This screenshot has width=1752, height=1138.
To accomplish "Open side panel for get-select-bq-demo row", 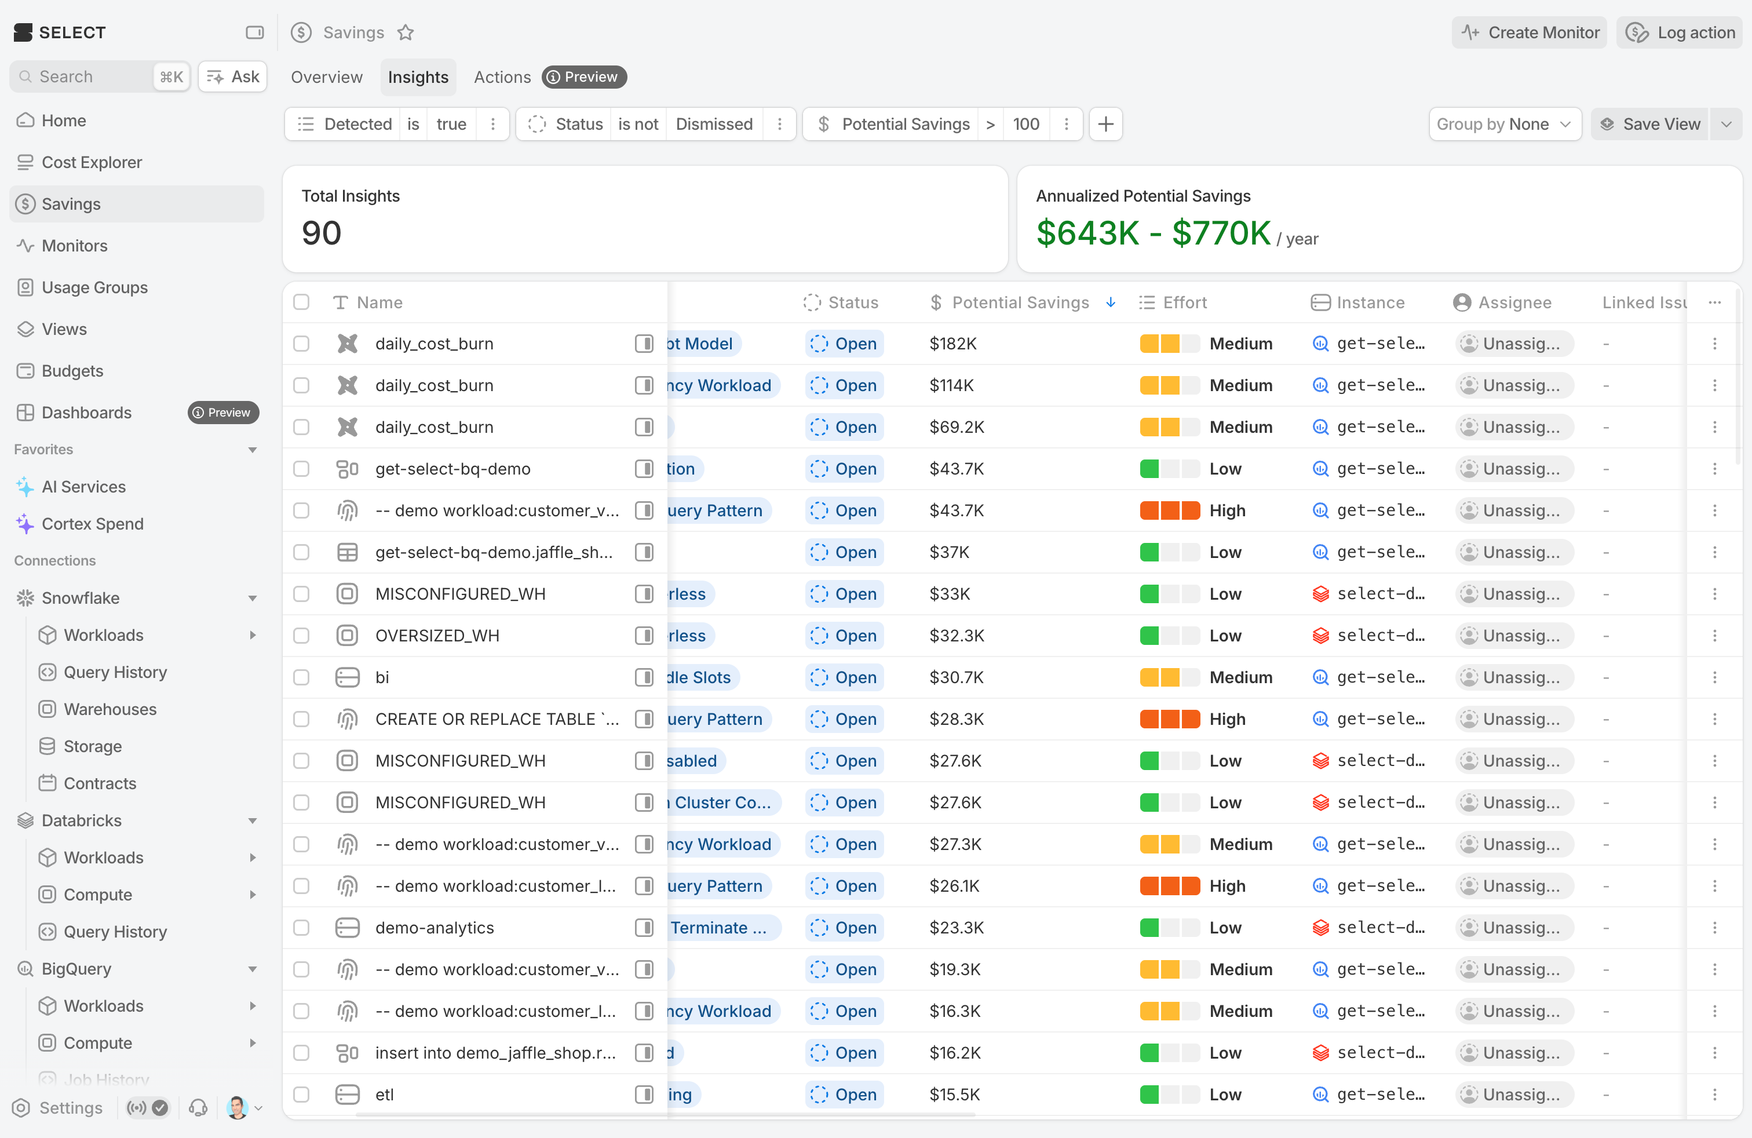I will coord(644,469).
